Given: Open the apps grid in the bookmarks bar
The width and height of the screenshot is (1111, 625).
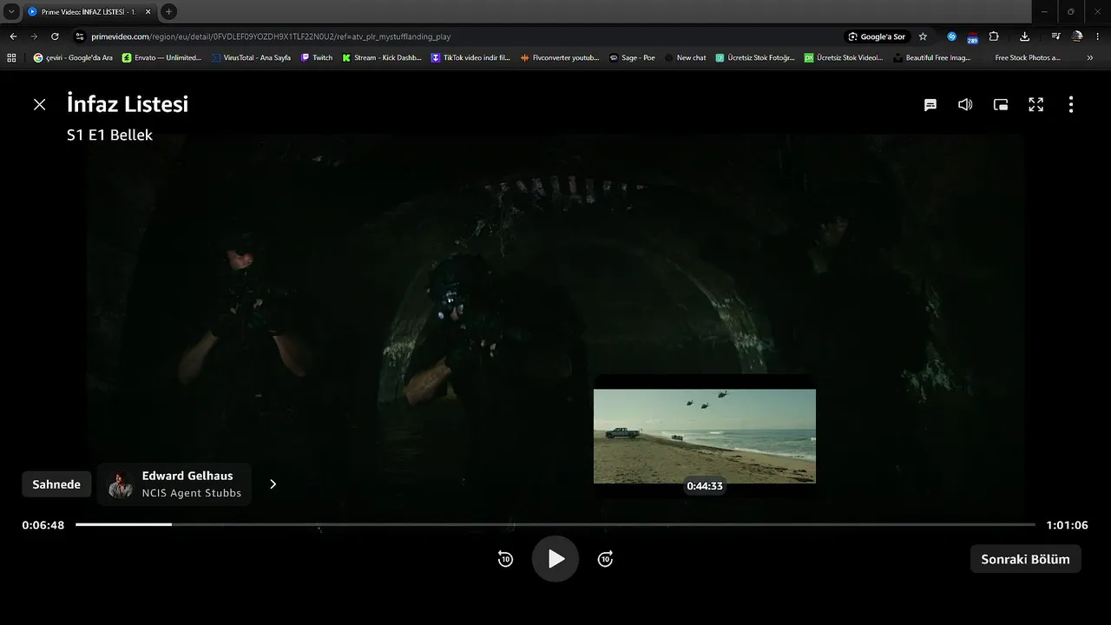Looking at the screenshot, I should [11, 57].
